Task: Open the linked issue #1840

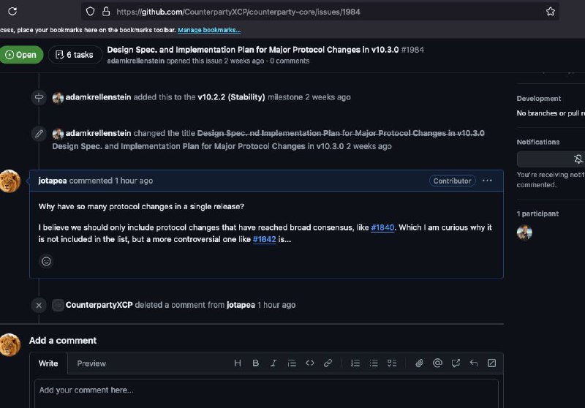Action: 382,227
